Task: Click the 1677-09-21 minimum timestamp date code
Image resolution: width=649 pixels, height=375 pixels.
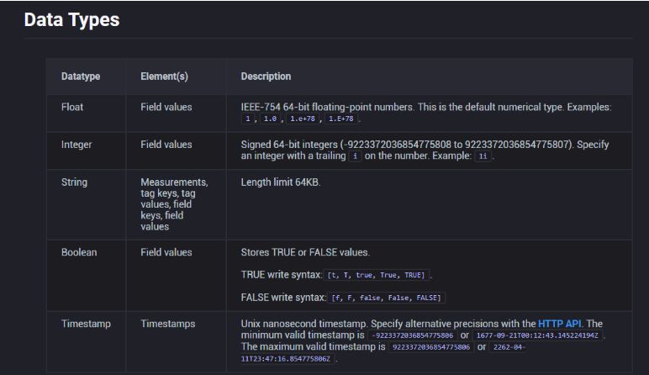Action: point(539,335)
